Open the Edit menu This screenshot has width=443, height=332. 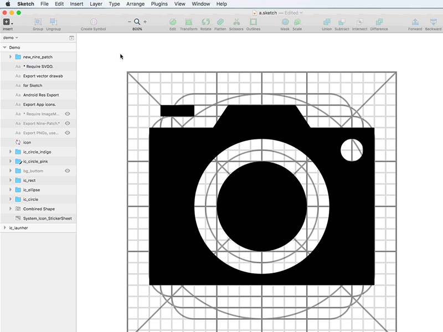[x=59, y=4]
